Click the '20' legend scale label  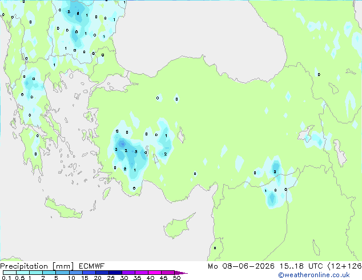point(98,278)
